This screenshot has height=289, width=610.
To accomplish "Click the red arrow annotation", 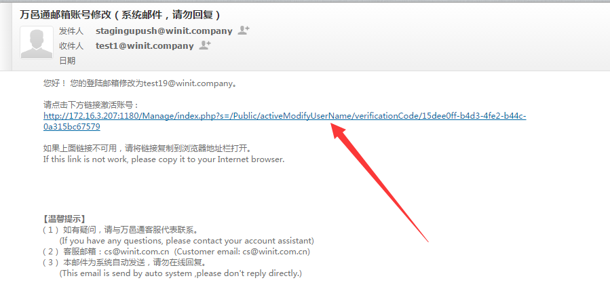I will click(x=379, y=182).
